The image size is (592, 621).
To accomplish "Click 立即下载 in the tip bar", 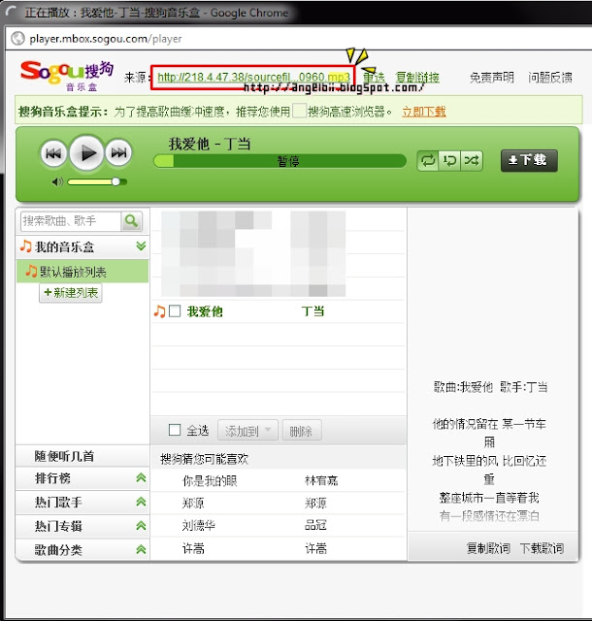I will (424, 112).
